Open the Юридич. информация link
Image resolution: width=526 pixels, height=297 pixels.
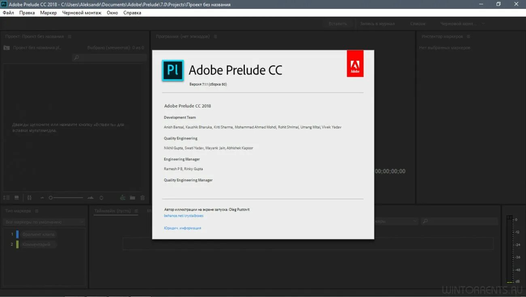pyautogui.click(x=182, y=228)
